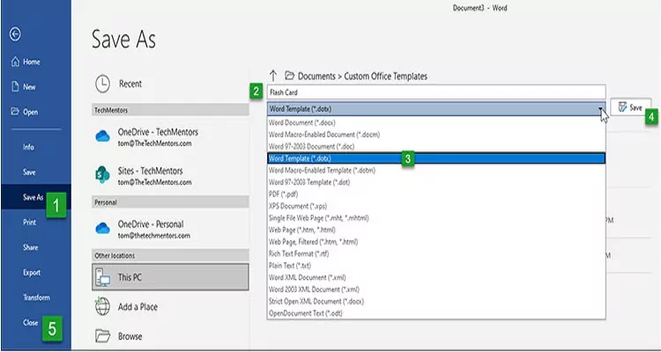This screenshot has height=352, width=661.
Task: Choose Strict Open XML Document (*.docx)
Action: (436, 302)
